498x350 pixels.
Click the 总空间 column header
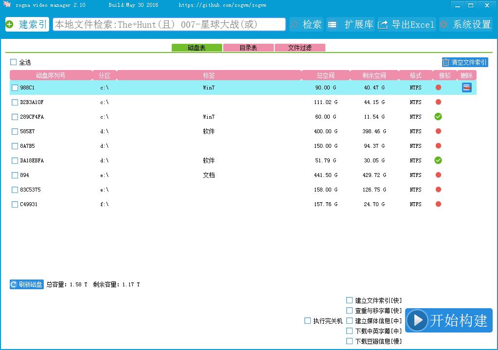(x=325, y=75)
